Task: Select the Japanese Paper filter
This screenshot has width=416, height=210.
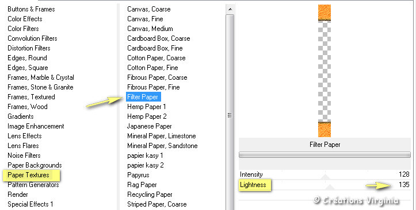Action: [x=150, y=127]
